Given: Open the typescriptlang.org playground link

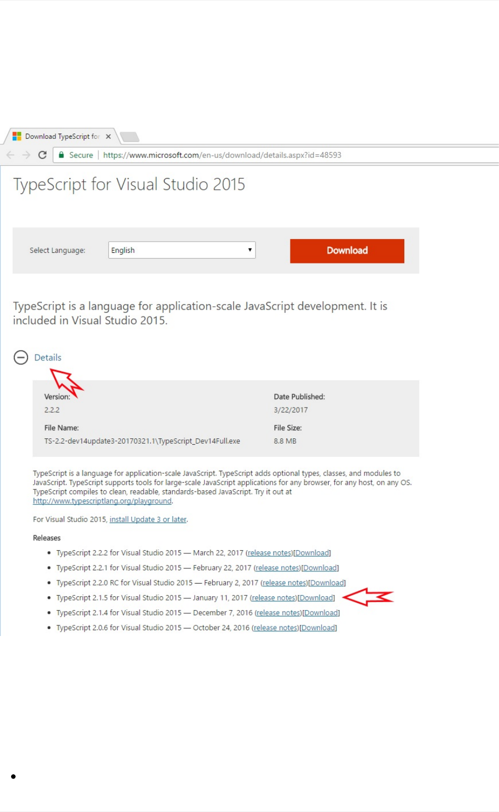Looking at the screenshot, I should 102,501.
